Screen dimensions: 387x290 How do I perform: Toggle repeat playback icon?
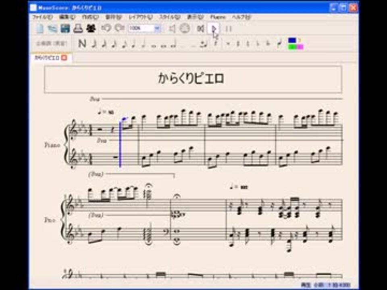pos(229,29)
